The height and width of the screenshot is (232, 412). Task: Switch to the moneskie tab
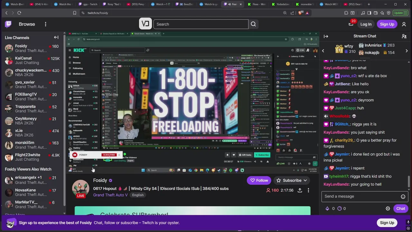(x=306, y=4)
